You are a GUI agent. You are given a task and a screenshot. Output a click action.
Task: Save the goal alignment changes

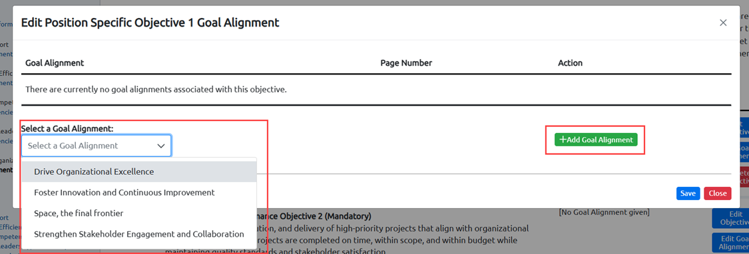pos(688,193)
